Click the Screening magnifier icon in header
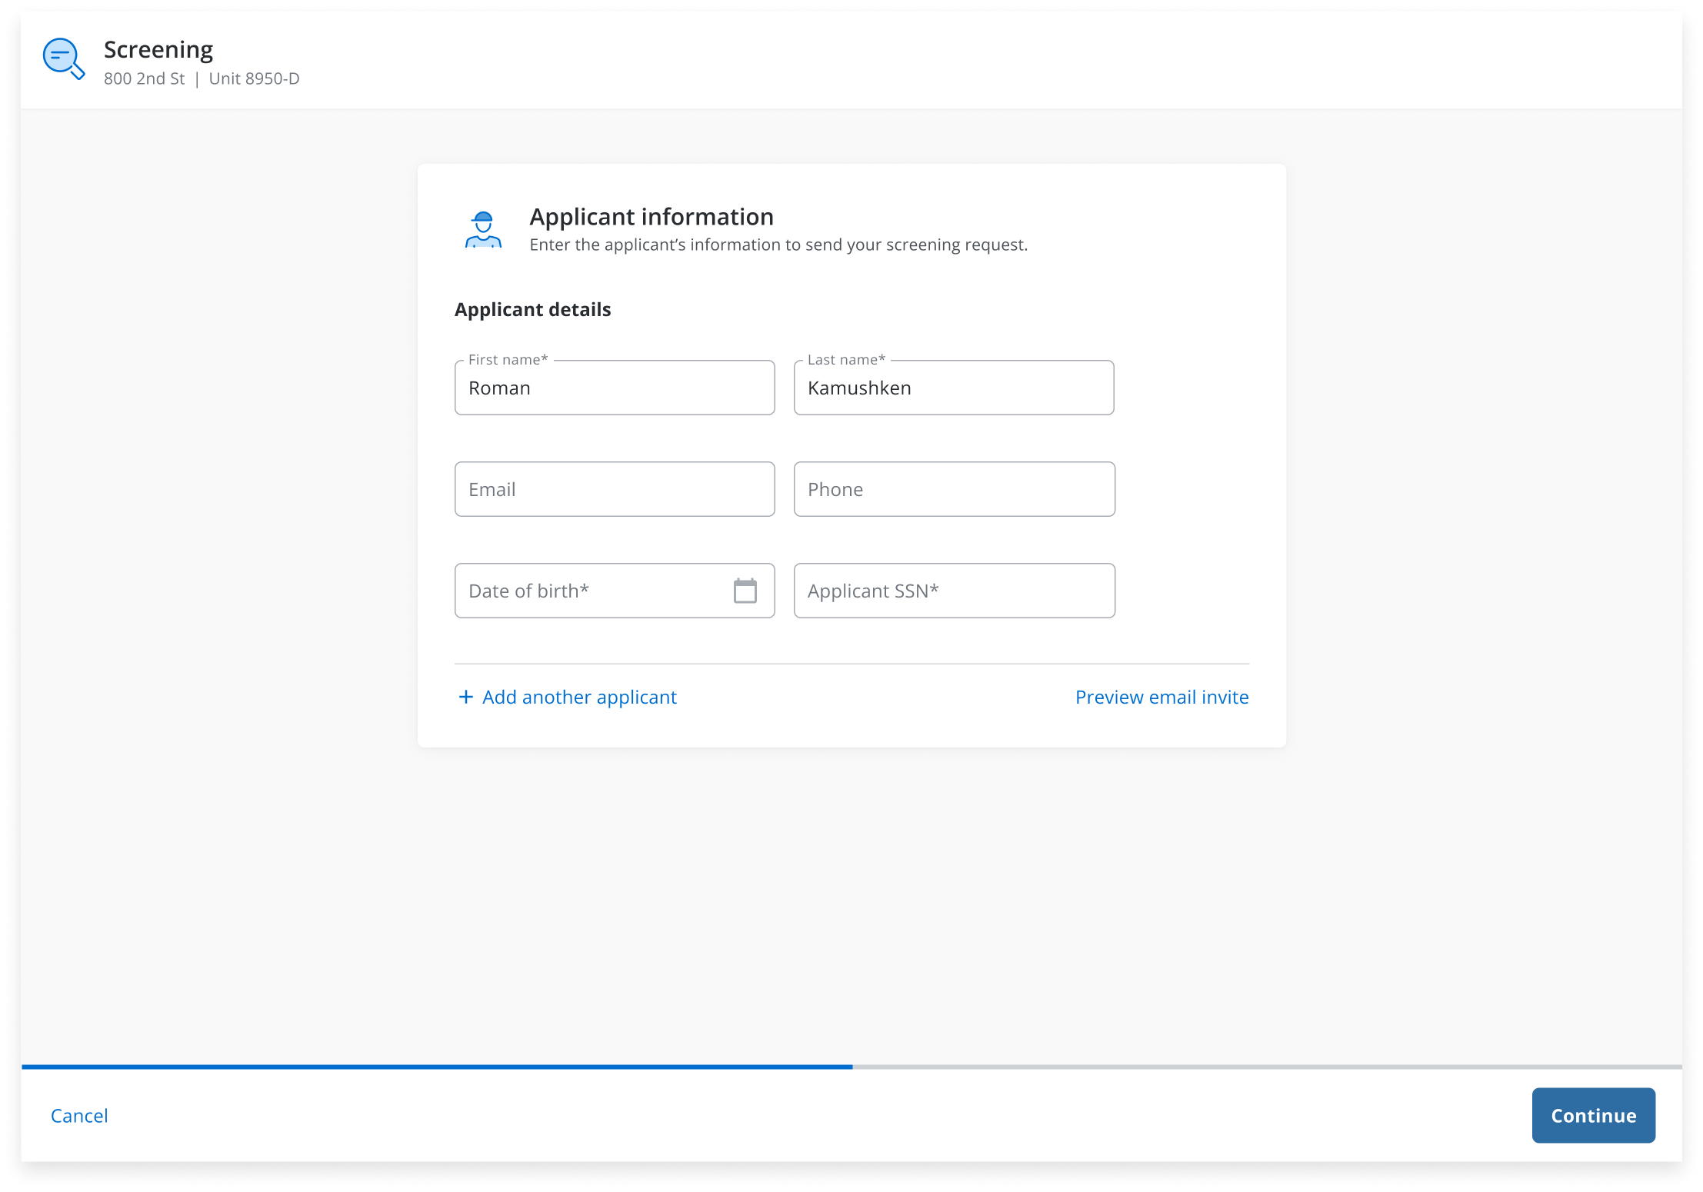This screenshot has width=1703, height=1192. (x=63, y=59)
